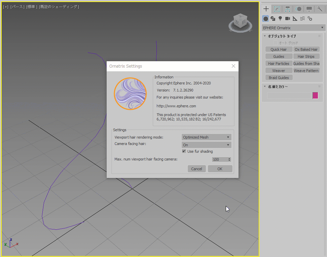Click the ViewCube navigation widget
The width and height of the screenshot is (327, 257).
(241, 23)
